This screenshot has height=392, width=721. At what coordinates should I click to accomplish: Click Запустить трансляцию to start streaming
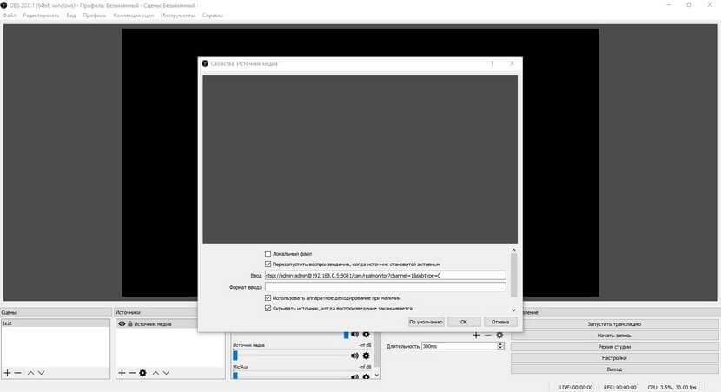coord(614,323)
